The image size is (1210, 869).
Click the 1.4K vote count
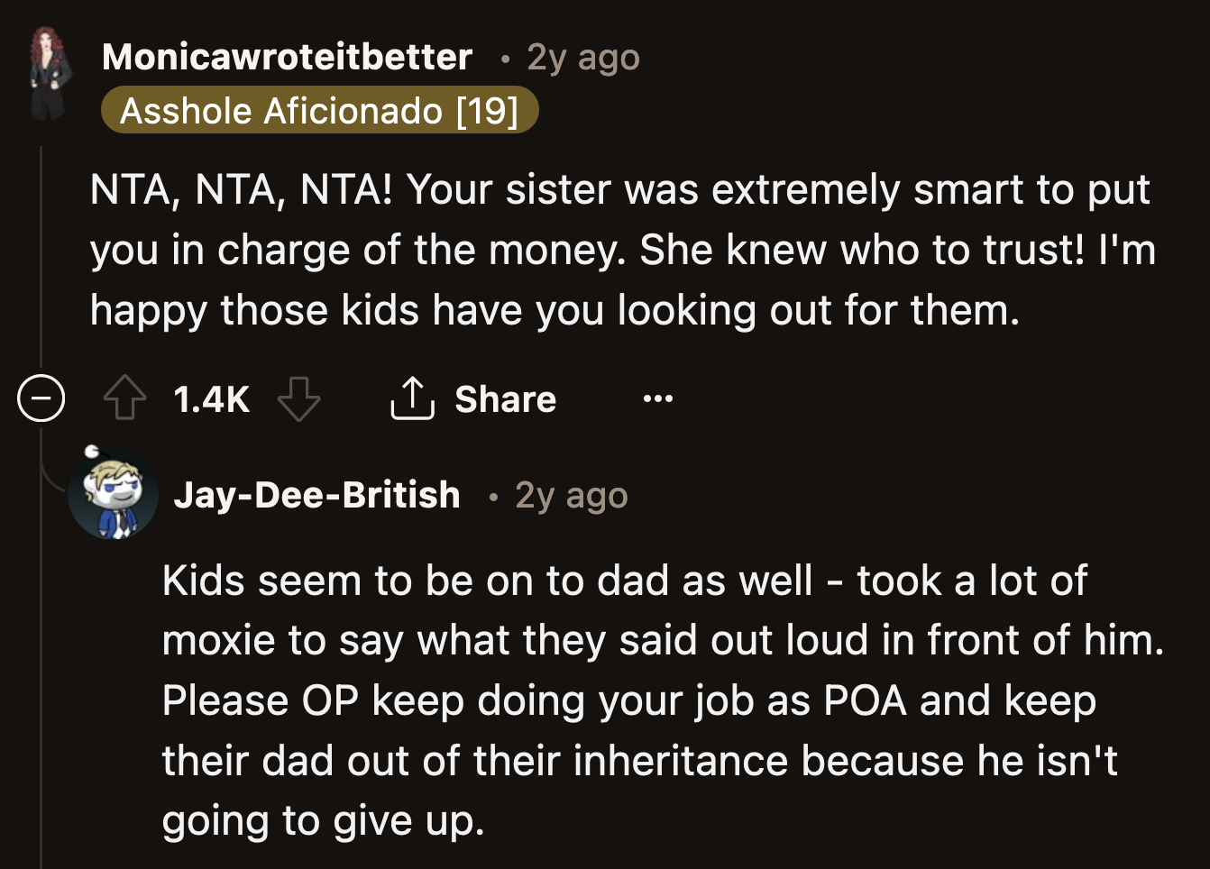210,398
